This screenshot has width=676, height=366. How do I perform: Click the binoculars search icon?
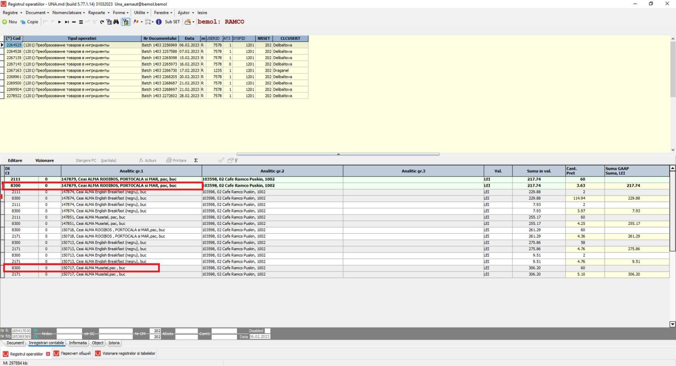pyautogui.click(x=116, y=22)
